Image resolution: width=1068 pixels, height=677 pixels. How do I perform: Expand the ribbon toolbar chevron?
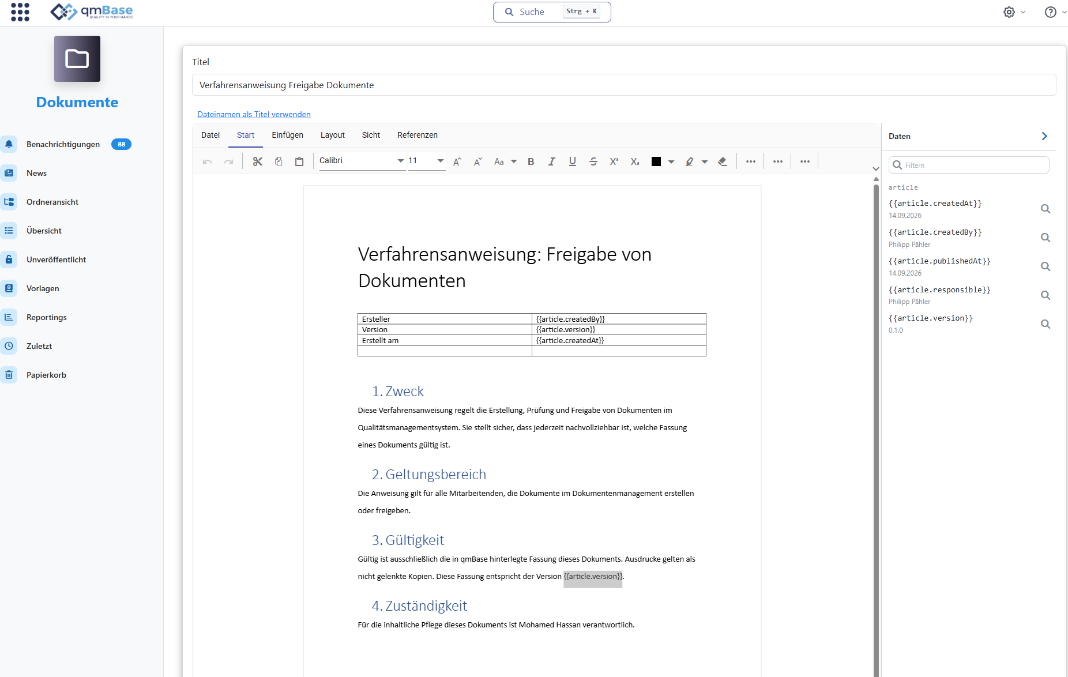click(x=876, y=169)
